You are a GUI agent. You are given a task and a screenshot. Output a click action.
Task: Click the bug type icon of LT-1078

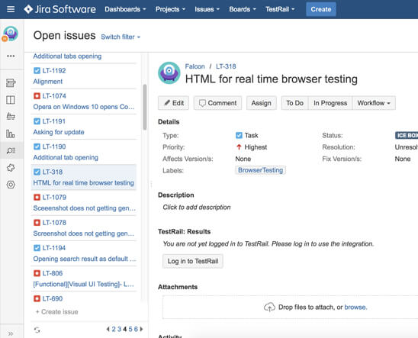[x=37, y=223]
